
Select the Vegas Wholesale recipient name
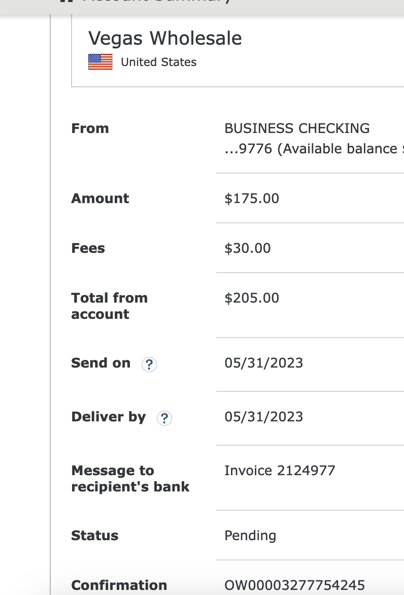point(165,38)
